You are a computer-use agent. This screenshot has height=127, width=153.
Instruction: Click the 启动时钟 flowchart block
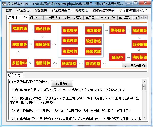click(x=42, y=63)
